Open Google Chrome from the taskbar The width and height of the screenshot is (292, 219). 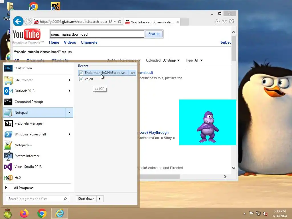(x=42, y=213)
